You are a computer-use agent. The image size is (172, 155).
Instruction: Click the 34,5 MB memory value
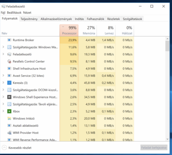pos(90,97)
